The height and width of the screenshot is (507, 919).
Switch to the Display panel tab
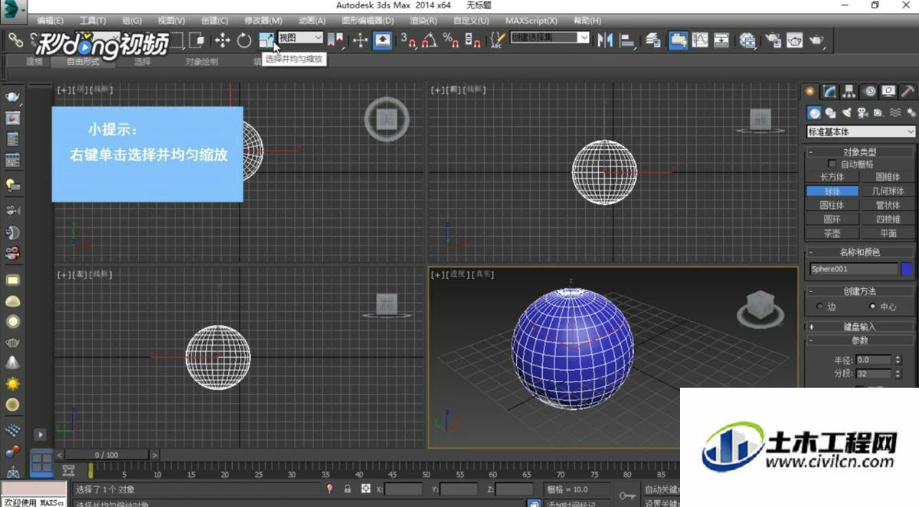tap(888, 91)
